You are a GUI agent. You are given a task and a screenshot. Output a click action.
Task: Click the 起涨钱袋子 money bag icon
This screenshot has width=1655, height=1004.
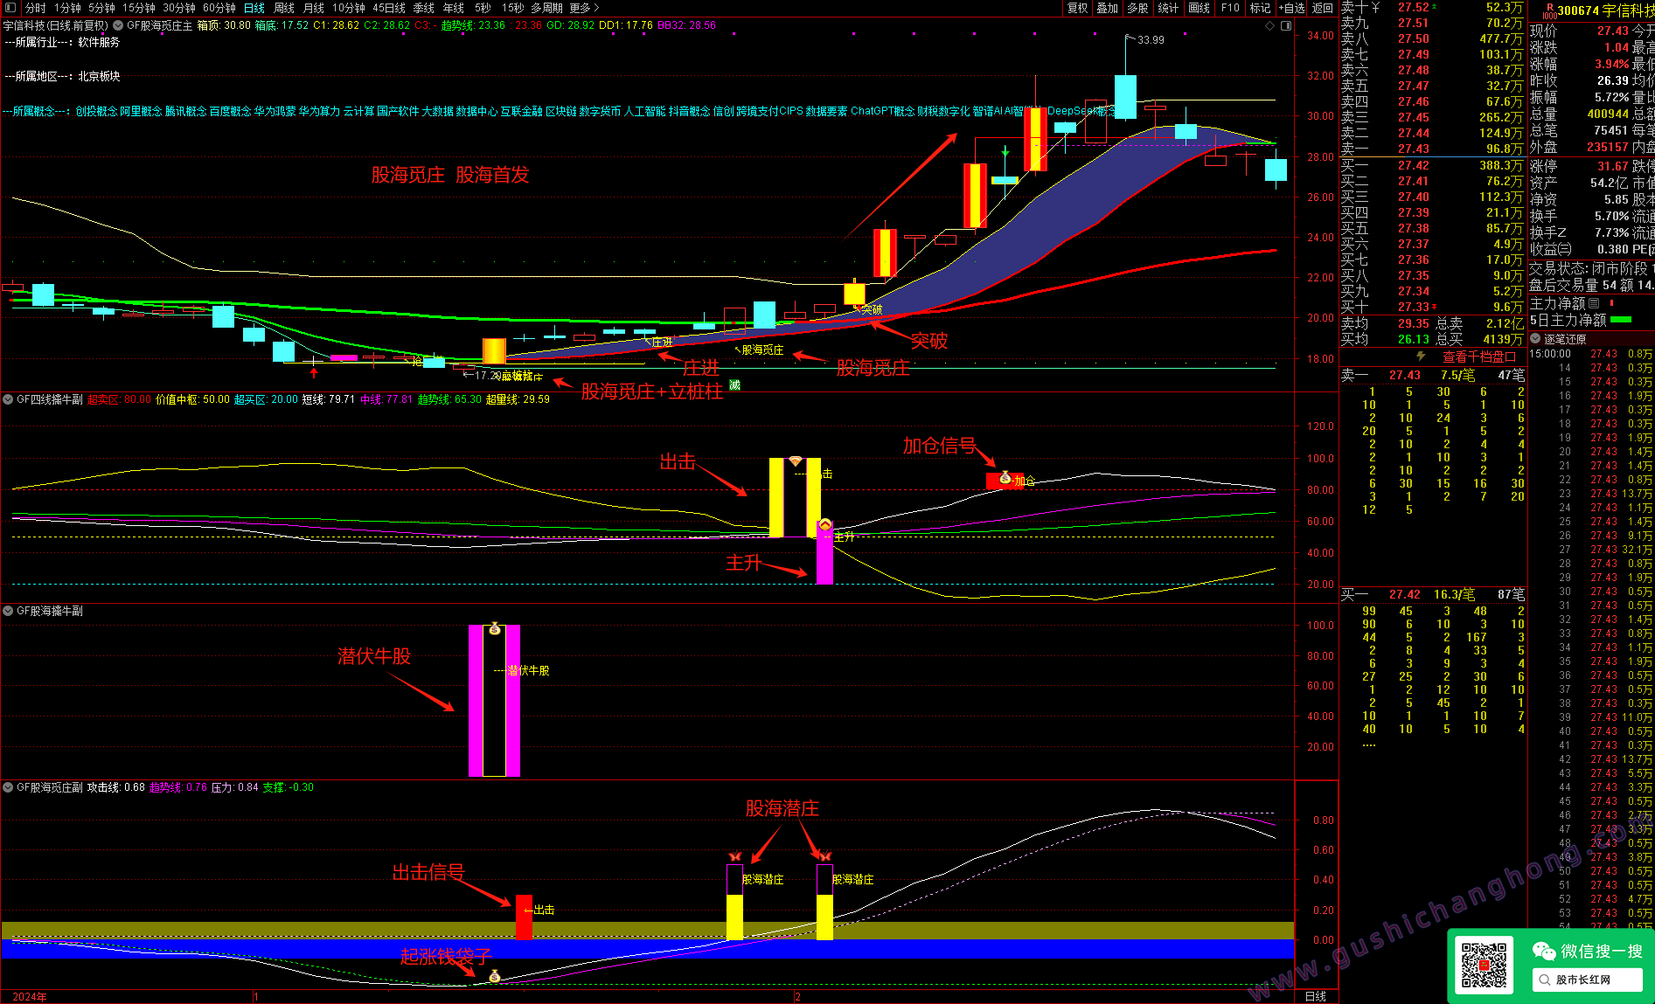tap(495, 977)
